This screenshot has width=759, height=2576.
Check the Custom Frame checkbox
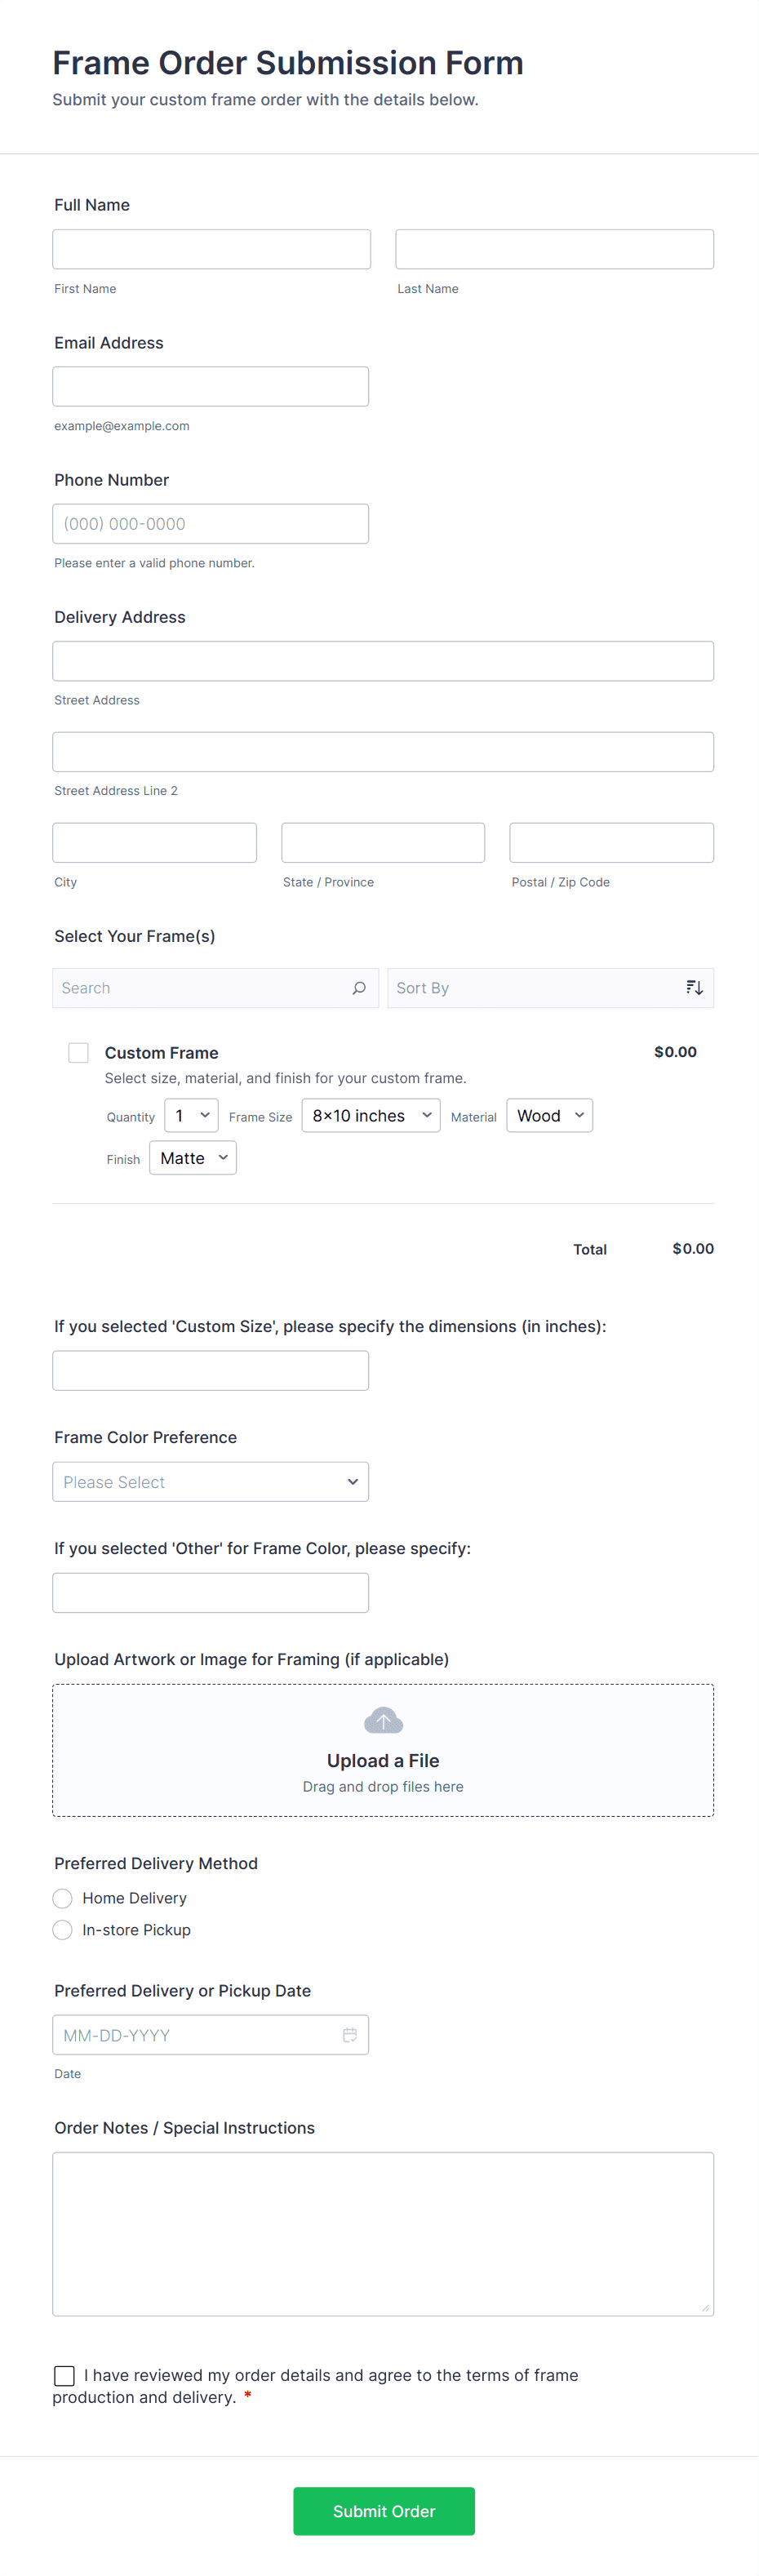pos(78,1052)
